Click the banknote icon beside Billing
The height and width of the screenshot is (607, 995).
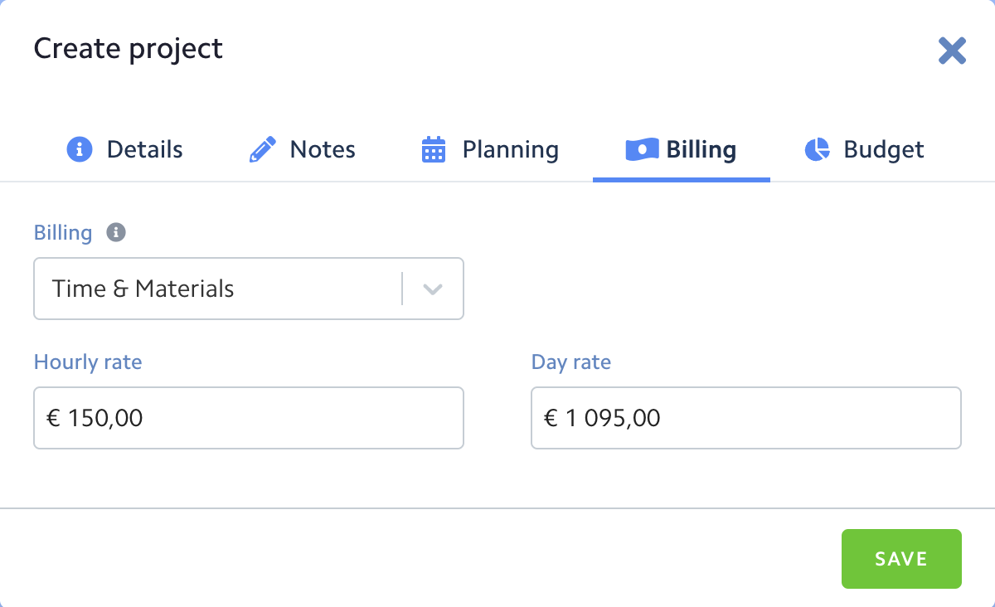(642, 149)
